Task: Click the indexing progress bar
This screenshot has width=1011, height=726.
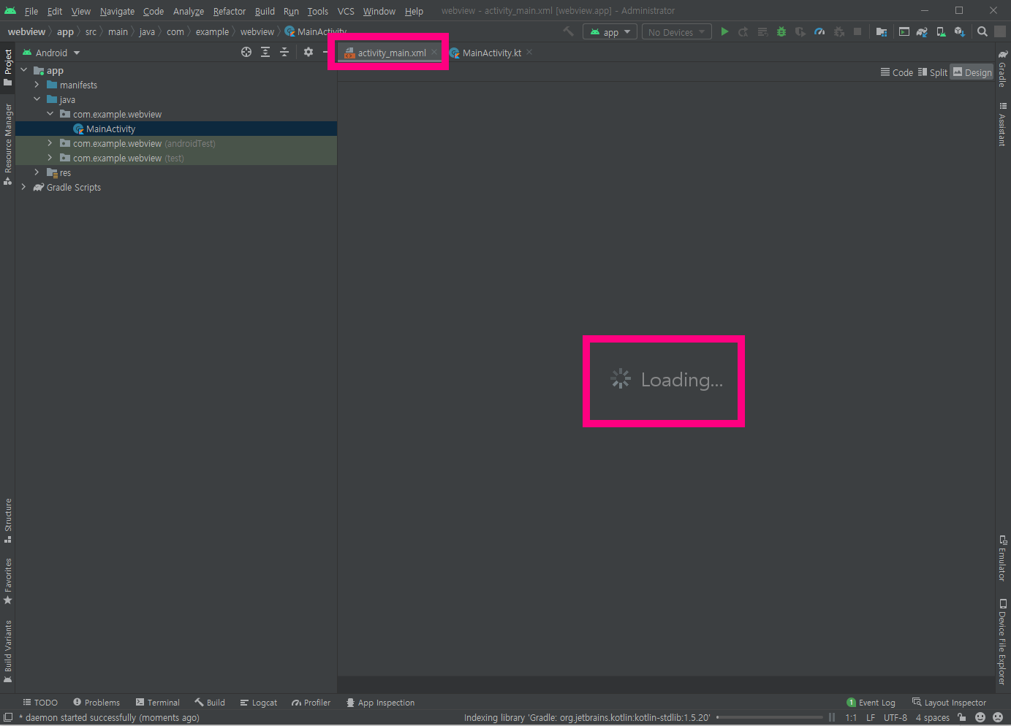Action: [x=769, y=717]
